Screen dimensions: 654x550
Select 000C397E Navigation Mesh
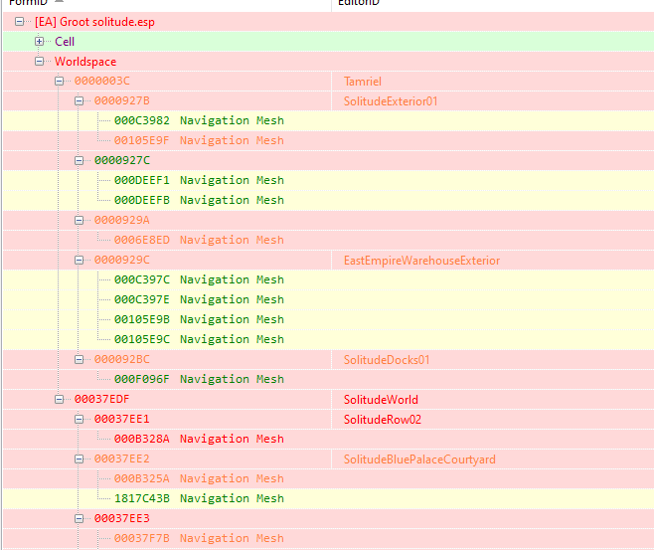199,299
